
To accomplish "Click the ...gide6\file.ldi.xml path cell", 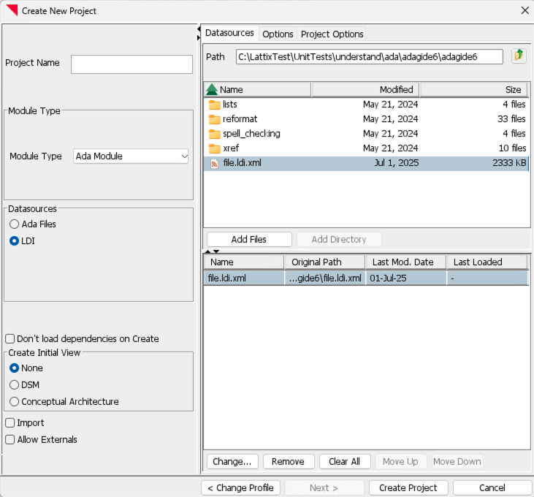I will 325,278.
